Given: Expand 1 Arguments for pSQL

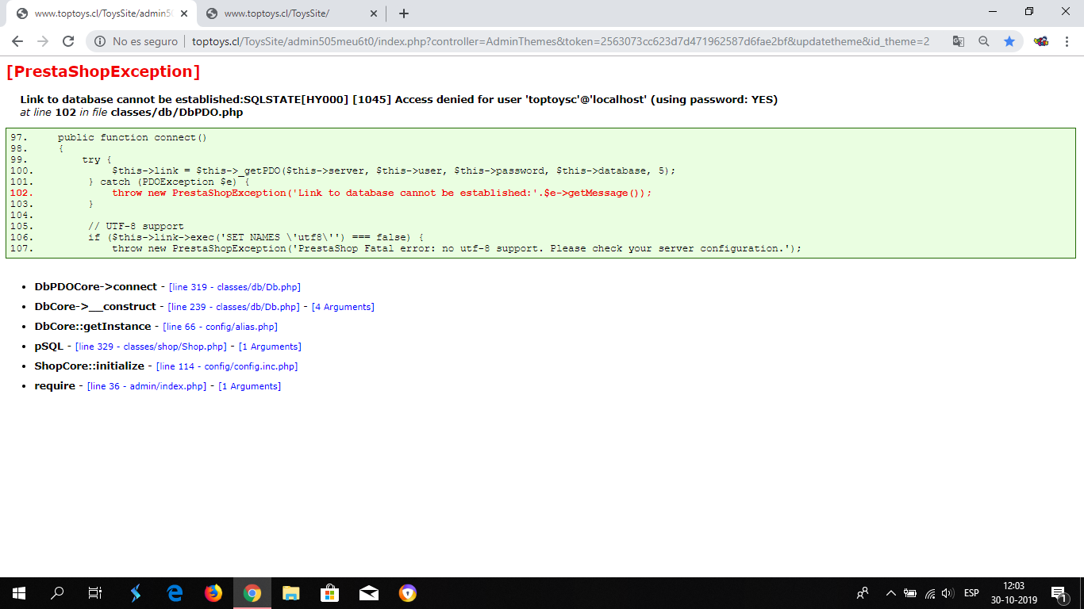Looking at the screenshot, I should click(x=270, y=347).
